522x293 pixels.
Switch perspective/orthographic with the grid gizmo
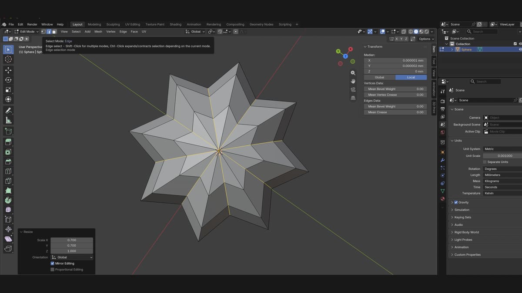(353, 98)
